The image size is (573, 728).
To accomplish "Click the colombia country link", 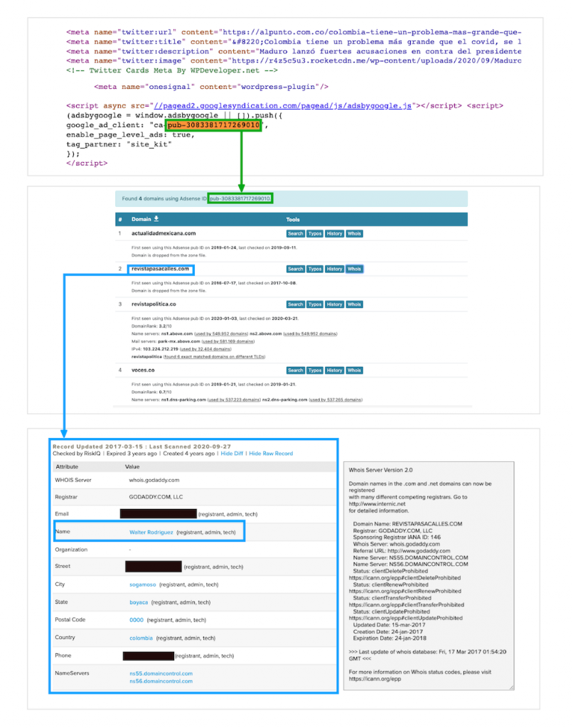I will tap(141, 638).
